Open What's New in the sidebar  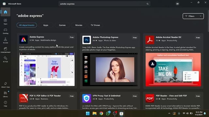(5, 85)
